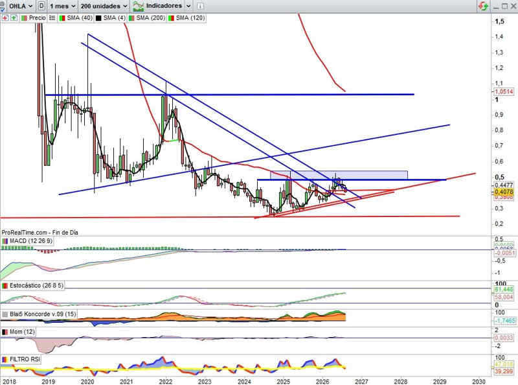The image size is (518, 385).
Task: Click the 2019 label on time axis
Action: point(48,382)
